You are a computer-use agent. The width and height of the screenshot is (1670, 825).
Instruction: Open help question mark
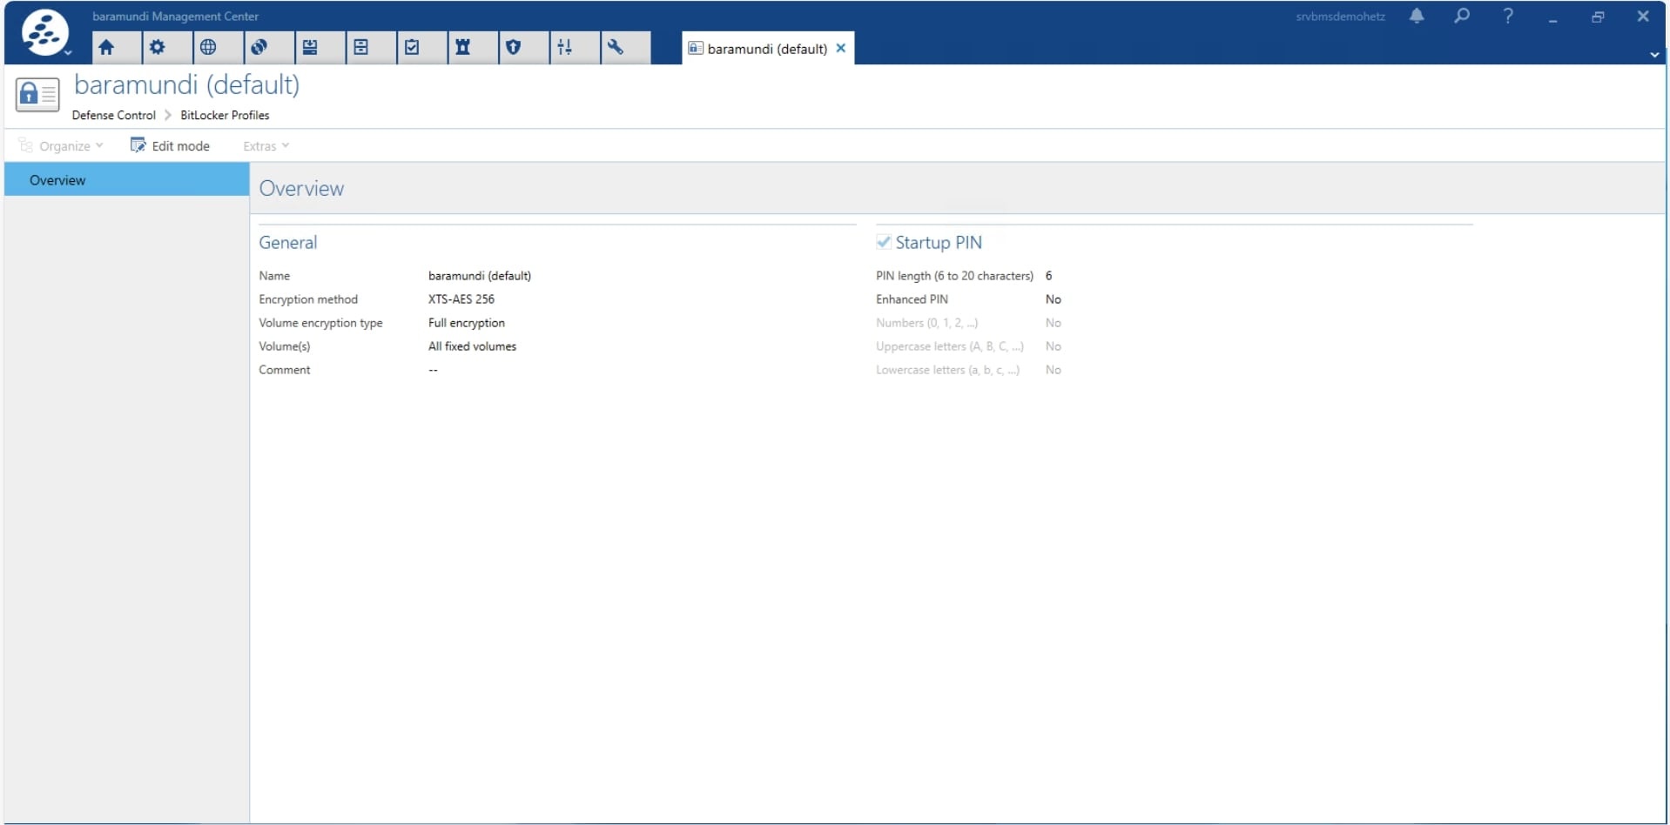click(1508, 16)
